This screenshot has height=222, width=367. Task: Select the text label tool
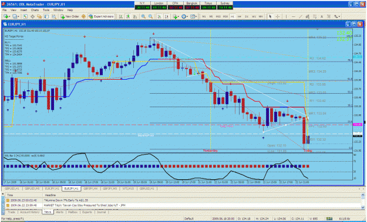coord(329,16)
